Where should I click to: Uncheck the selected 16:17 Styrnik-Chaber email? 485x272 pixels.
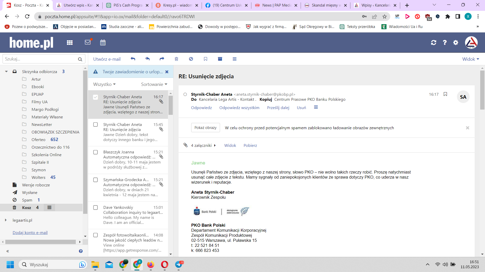[x=95, y=97]
